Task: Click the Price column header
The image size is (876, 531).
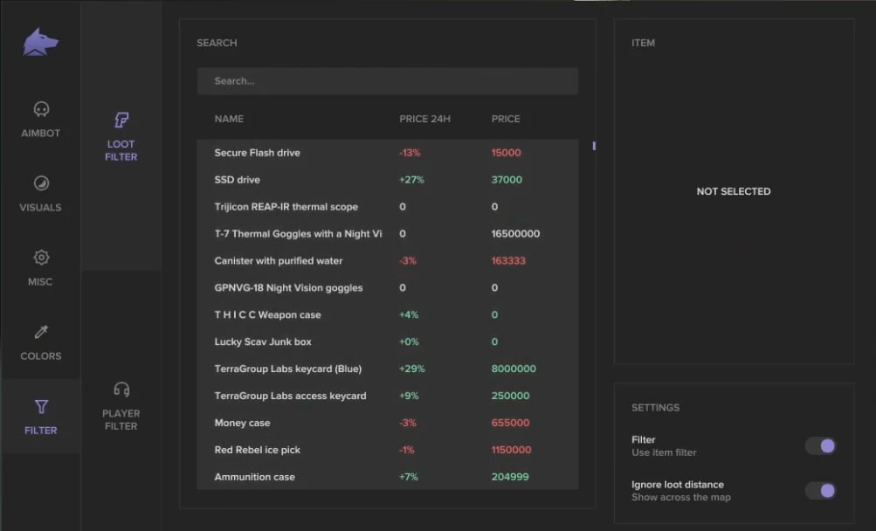Action: [506, 119]
